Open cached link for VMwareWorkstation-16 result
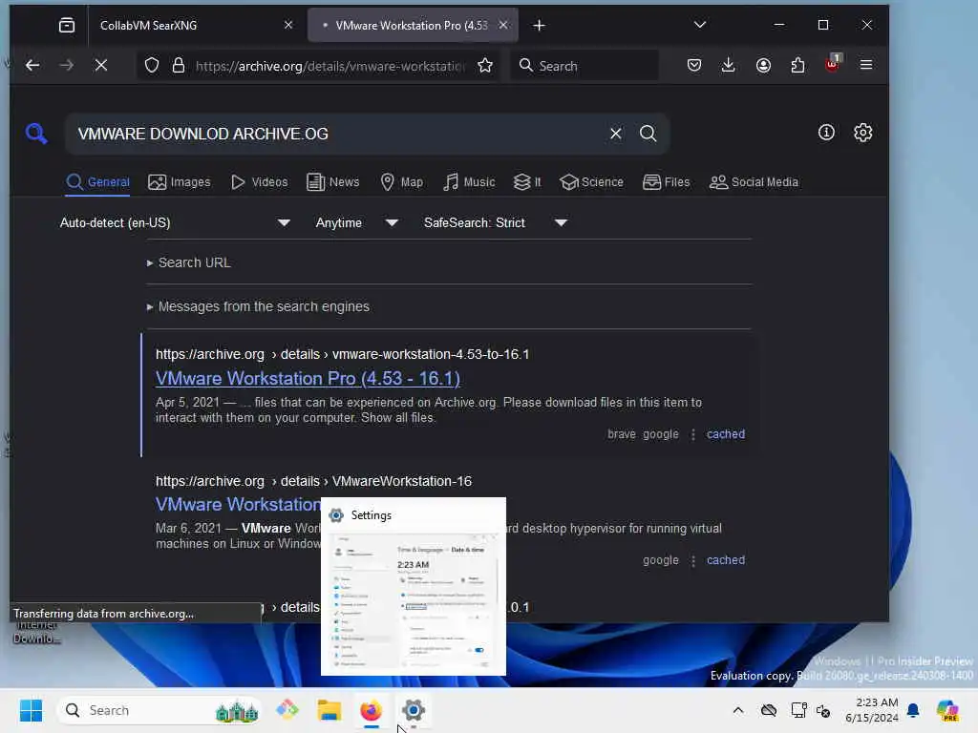The height and width of the screenshot is (733, 978). [726, 559]
